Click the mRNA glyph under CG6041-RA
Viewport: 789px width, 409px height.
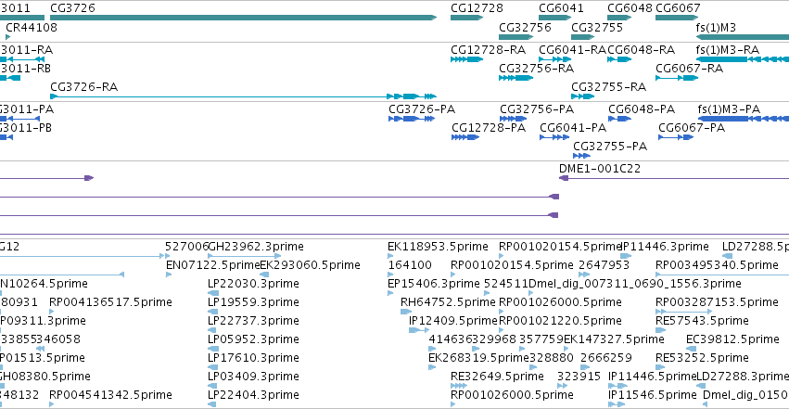click(555, 59)
